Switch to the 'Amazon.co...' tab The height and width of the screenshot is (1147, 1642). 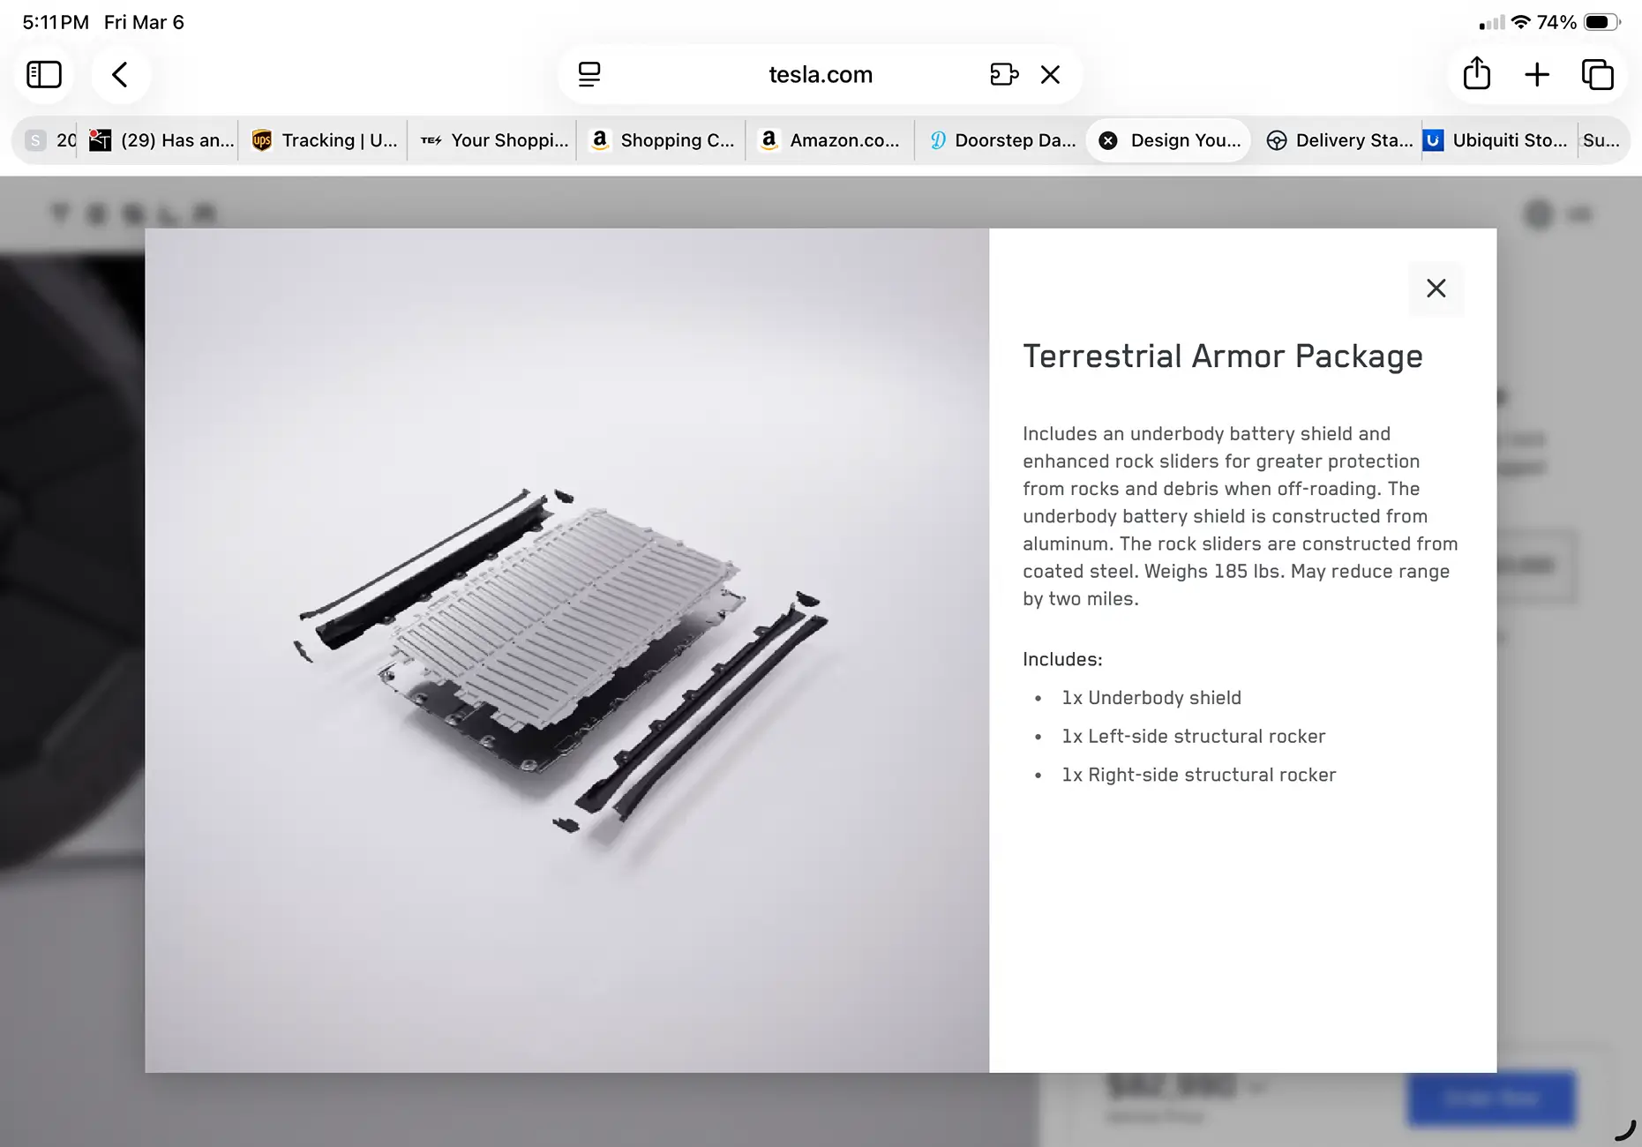tap(831, 140)
